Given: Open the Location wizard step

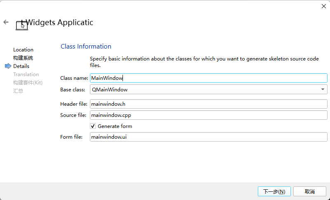Looking at the screenshot, I should point(23,50).
